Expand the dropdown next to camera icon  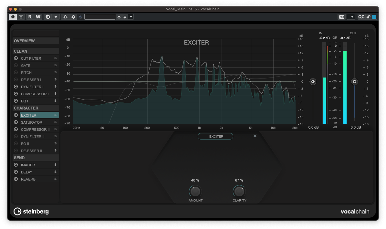click(351, 17)
